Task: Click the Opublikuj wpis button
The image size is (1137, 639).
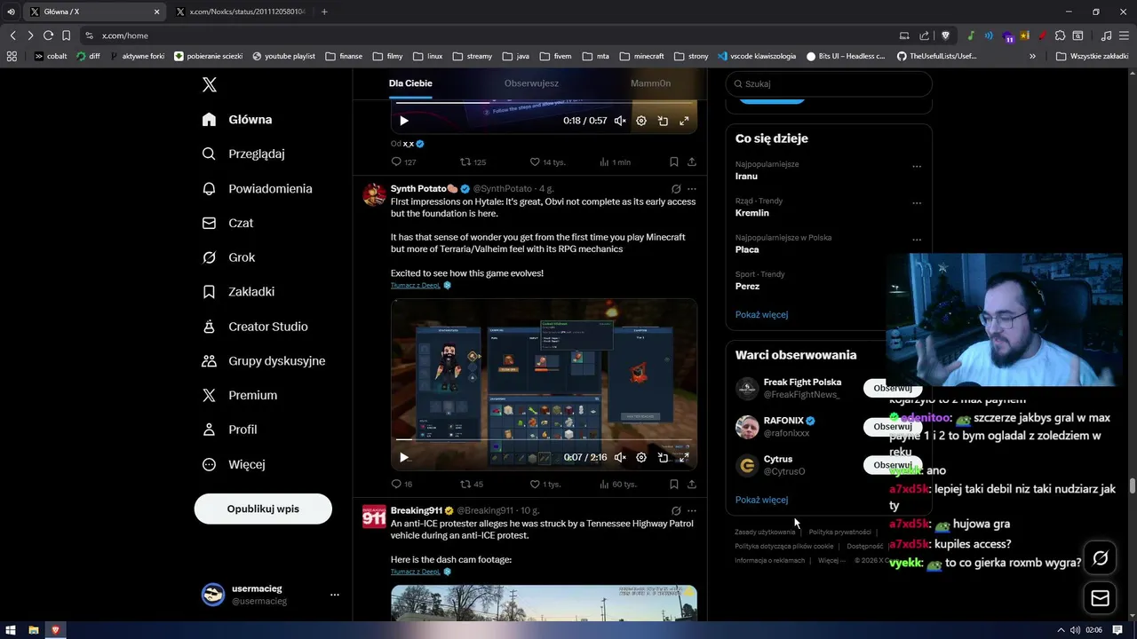Action: [x=263, y=509]
